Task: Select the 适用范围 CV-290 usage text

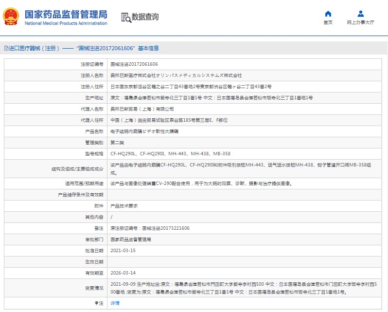Action: [201, 184]
